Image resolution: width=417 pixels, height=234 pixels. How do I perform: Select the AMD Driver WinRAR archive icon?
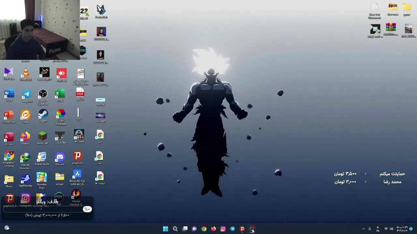coord(391,29)
